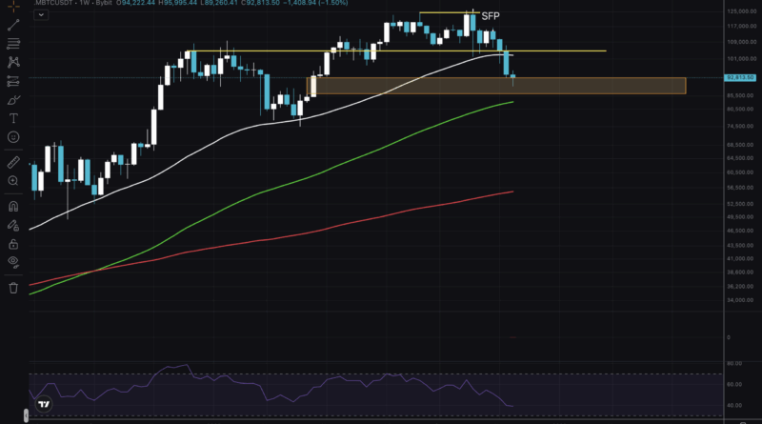Select the trend line drawing tool
762x424 pixels.
pyautogui.click(x=13, y=25)
